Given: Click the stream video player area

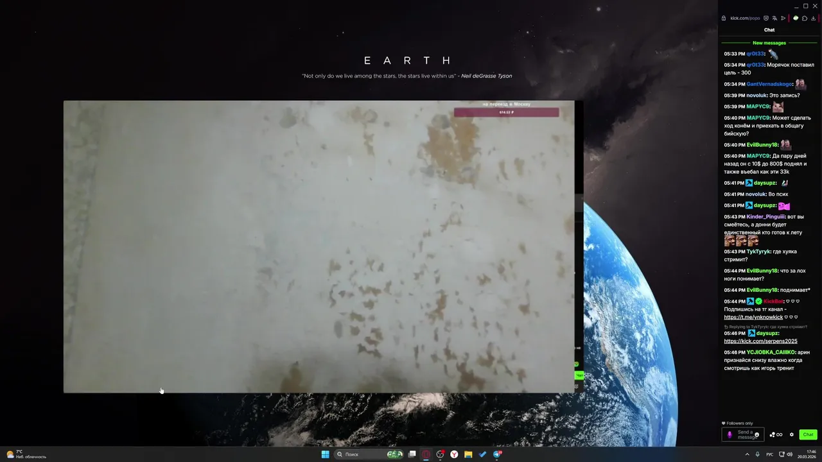Looking at the screenshot, I should point(319,246).
